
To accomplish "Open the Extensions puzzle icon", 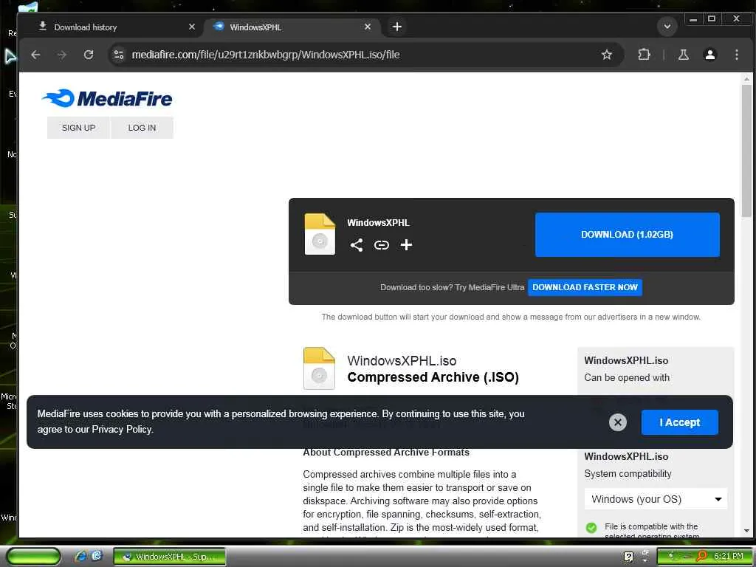I will (x=644, y=55).
